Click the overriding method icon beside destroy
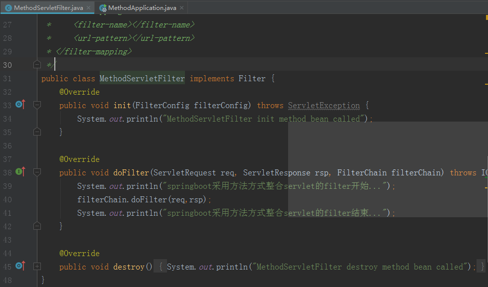Viewport: 488px width, 287px height. coord(19,266)
